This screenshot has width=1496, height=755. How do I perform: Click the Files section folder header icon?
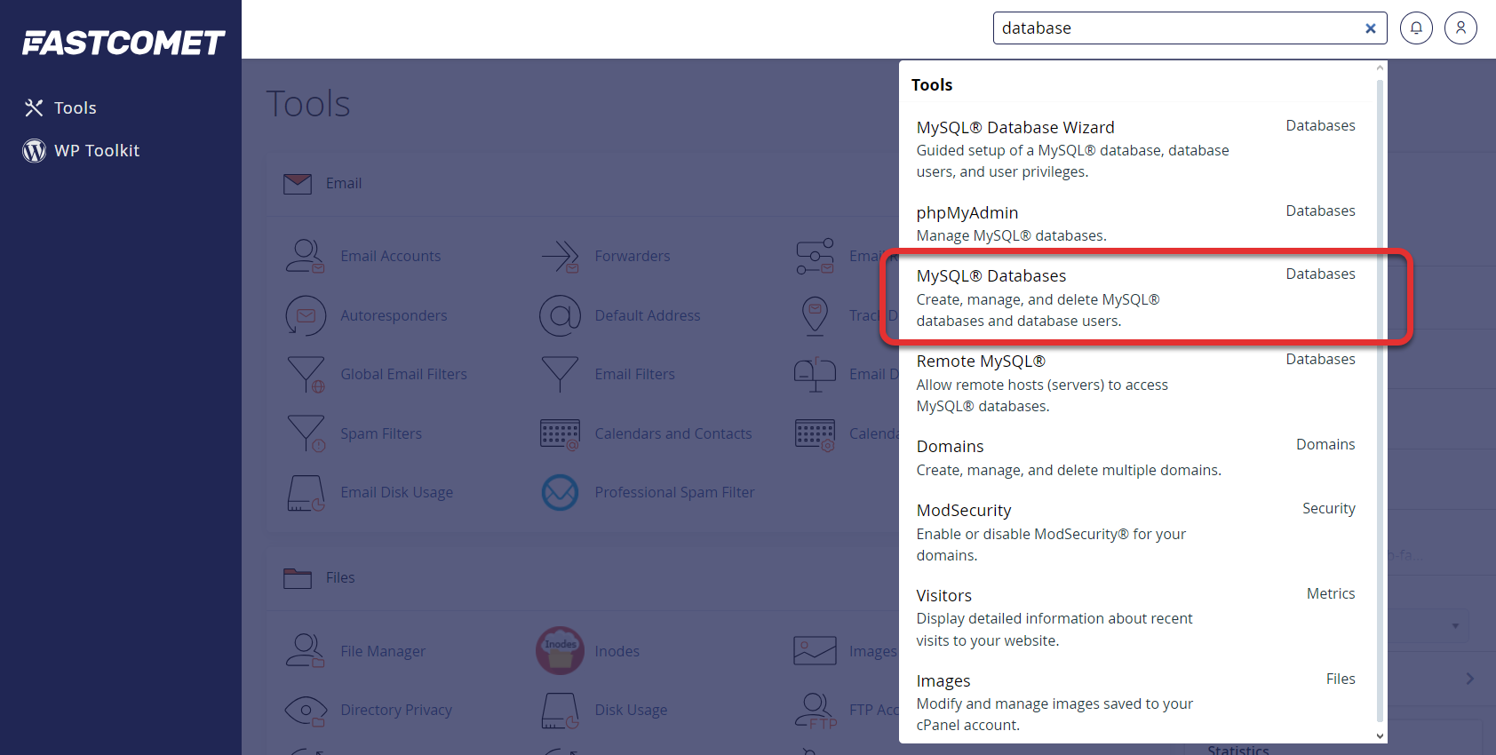click(298, 578)
